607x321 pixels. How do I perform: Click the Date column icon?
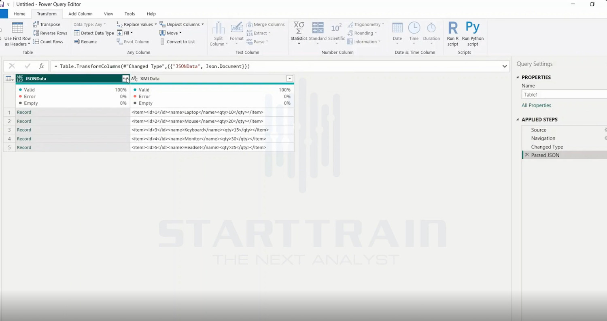[397, 28]
